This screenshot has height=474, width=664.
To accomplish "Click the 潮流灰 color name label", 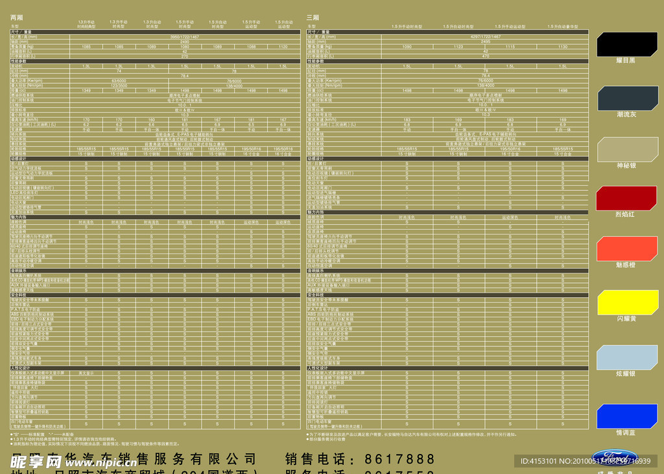I will click(626, 114).
